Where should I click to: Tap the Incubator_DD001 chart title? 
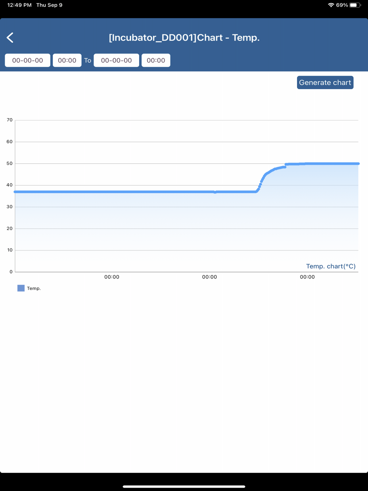[x=184, y=38]
